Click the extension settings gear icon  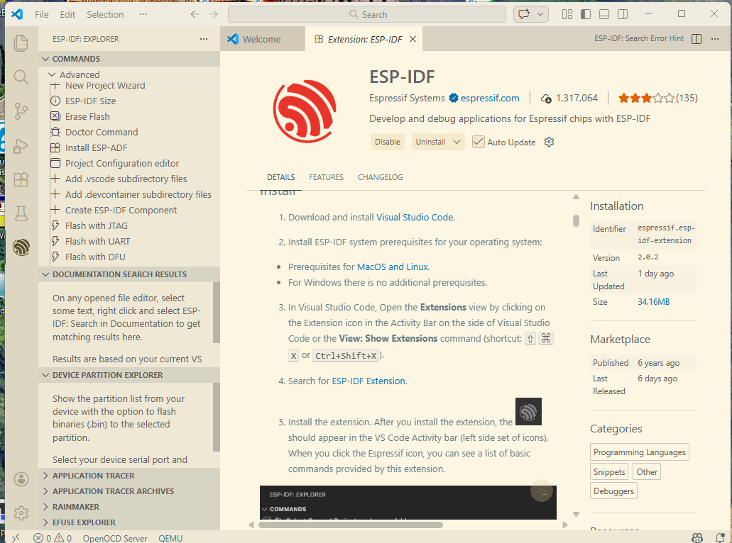click(549, 142)
